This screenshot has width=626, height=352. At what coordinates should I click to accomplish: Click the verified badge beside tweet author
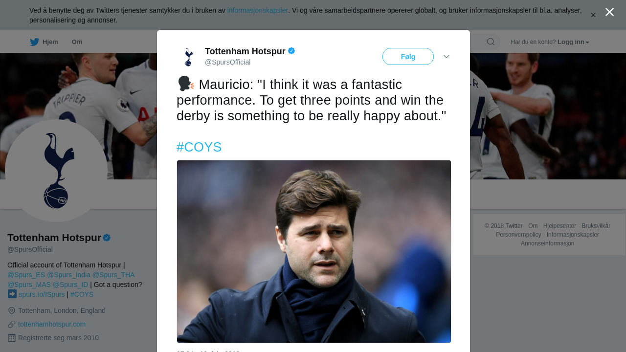pyautogui.click(x=291, y=51)
